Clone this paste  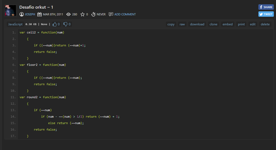(x=213, y=24)
